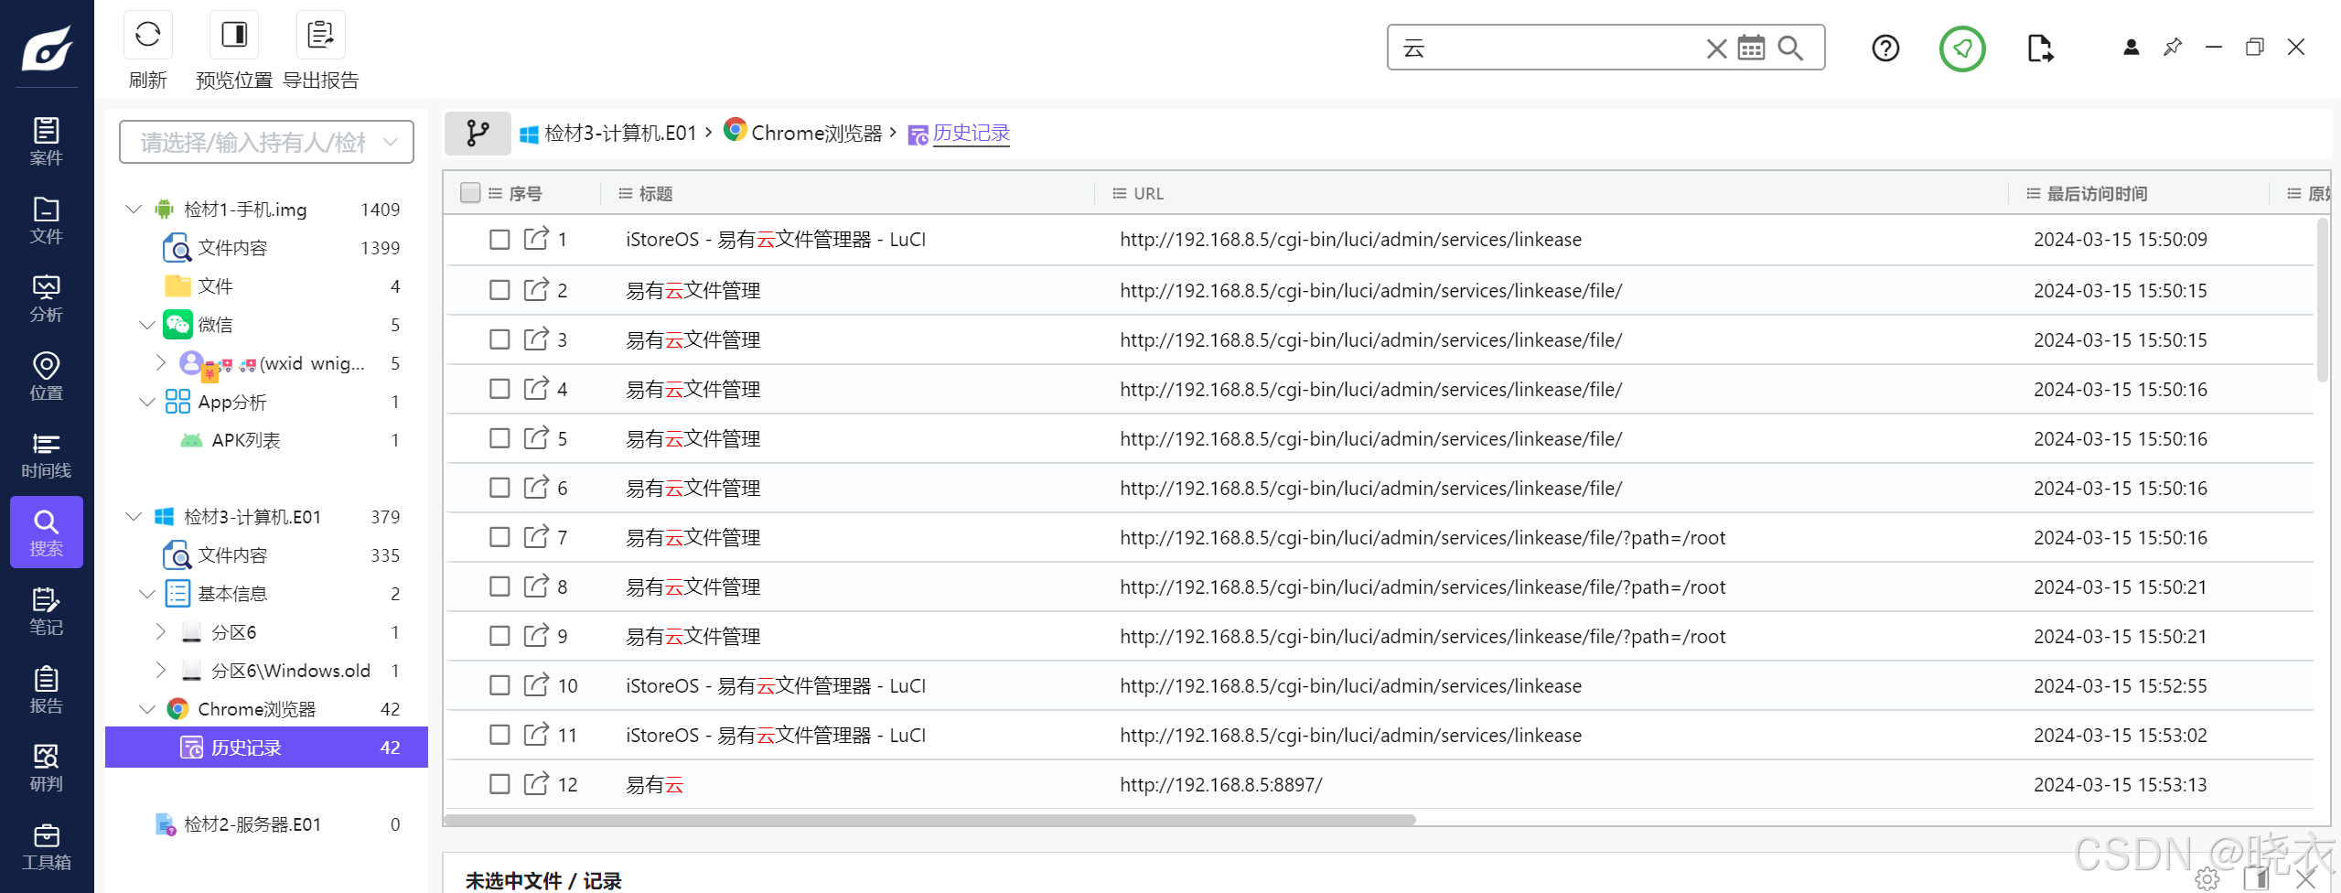Check the checkbox for row 2
This screenshot has width=2341, height=893.
(499, 290)
